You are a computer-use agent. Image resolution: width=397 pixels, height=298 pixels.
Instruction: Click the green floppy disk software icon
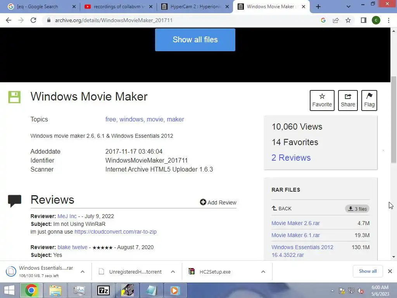click(14, 97)
